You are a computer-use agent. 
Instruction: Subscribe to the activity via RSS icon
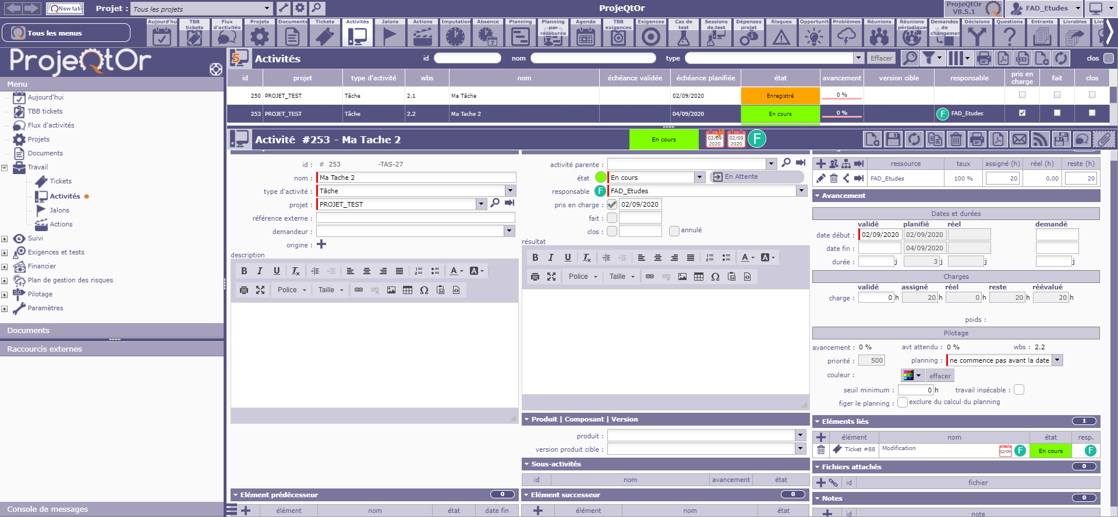tap(1040, 140)
